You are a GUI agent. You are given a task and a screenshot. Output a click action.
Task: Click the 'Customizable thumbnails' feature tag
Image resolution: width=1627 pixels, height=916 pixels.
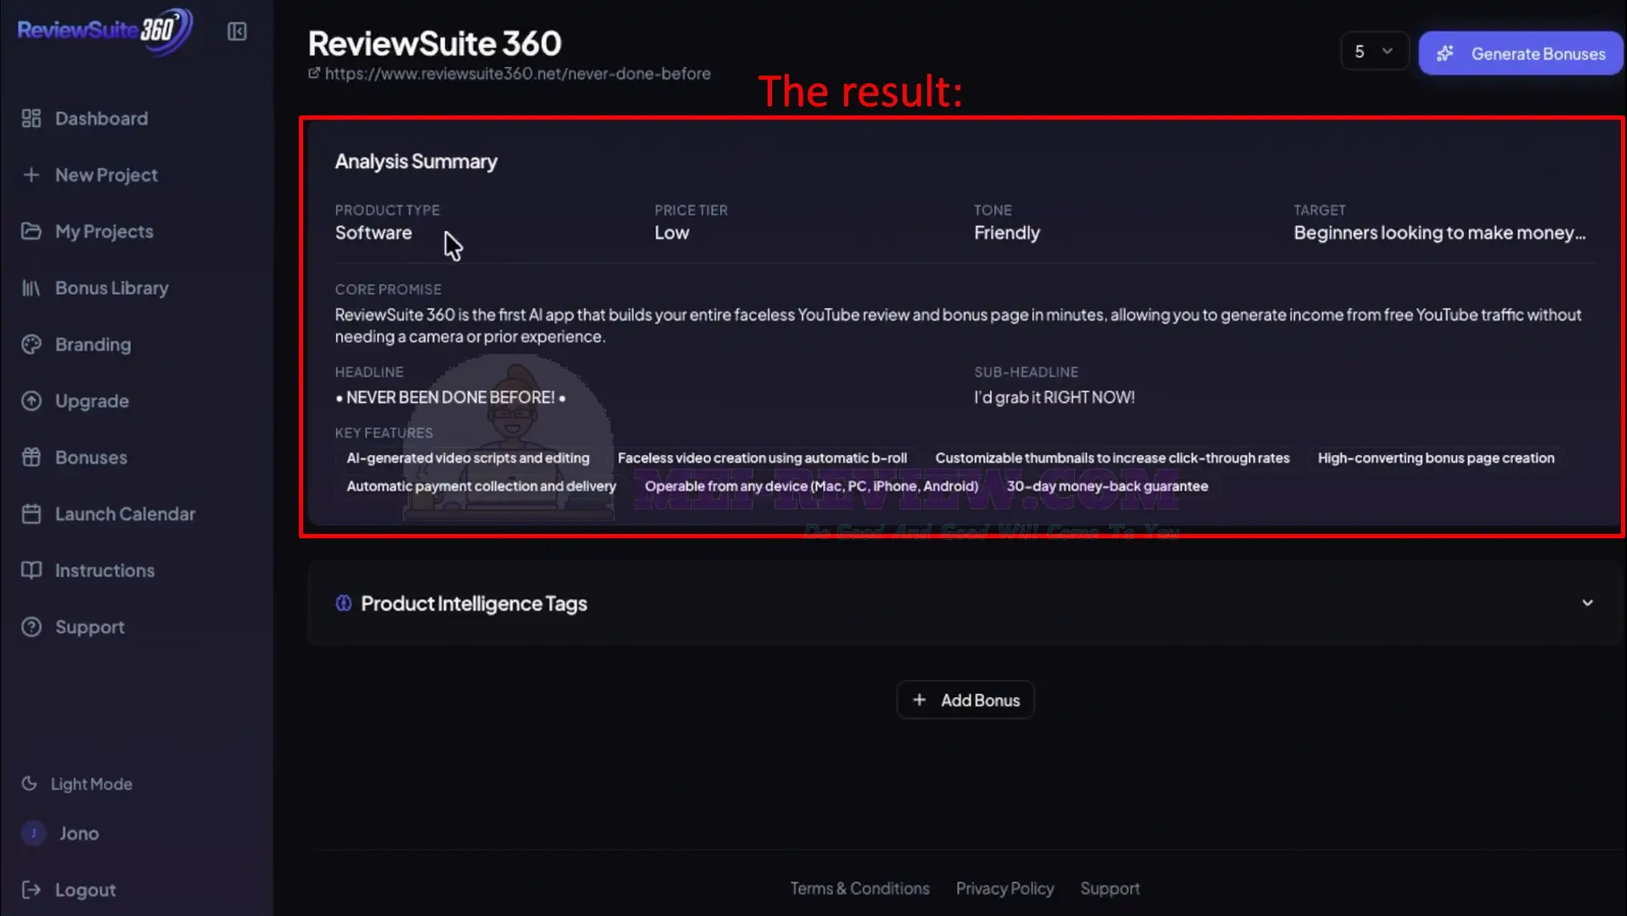point(1112,458)
